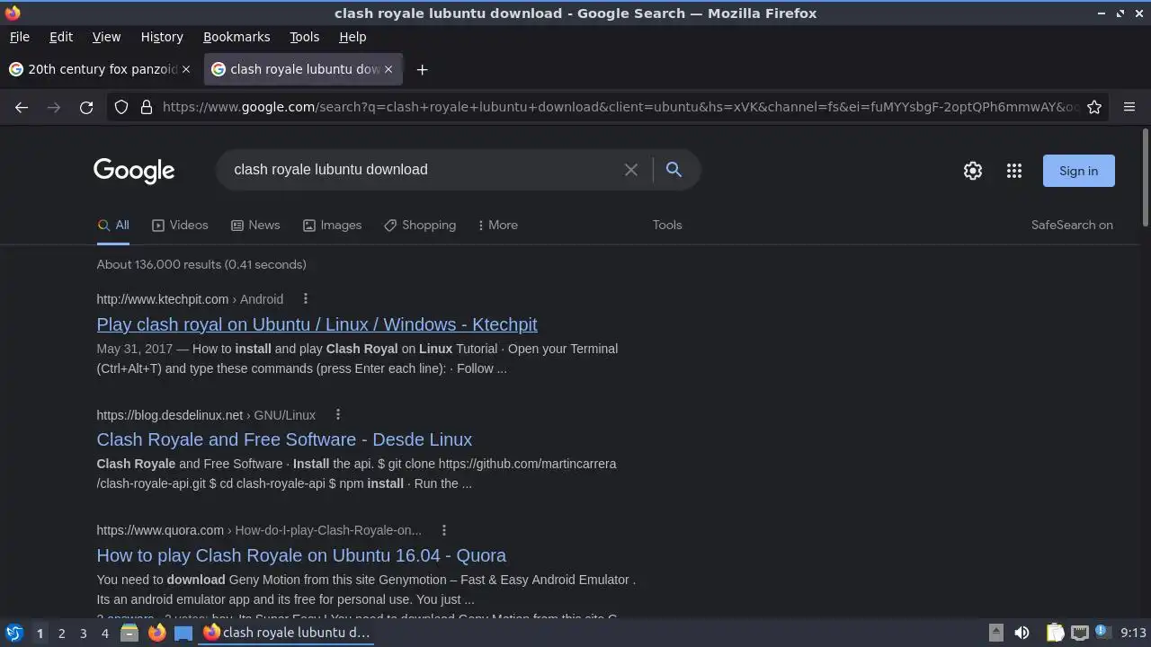Image resolution: width=1151 pixels, height=647 pixels.
Task: Open the Help menu
Action: pyautogui.click(x=352, y=37)
